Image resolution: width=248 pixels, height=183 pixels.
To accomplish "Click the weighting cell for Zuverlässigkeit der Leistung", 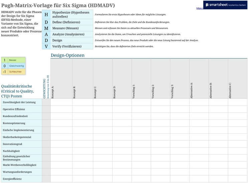I will [46, 102].
